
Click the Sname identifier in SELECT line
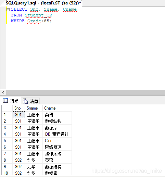tap(51, 9)
